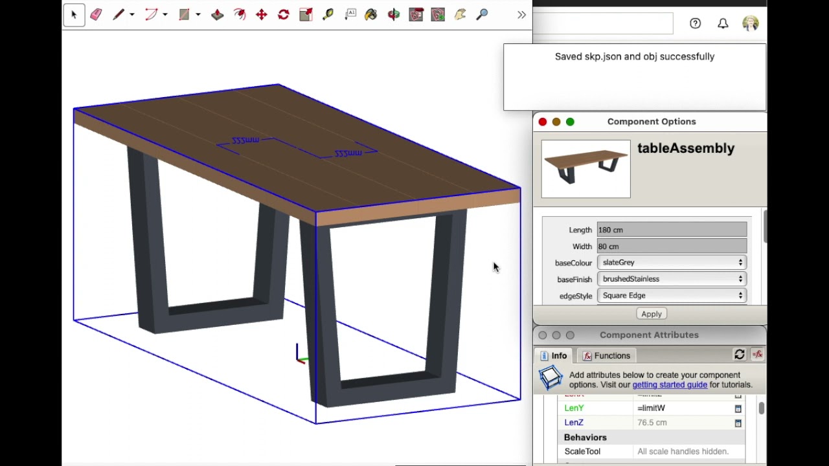Refresh the Component Attributes panel
This screenshot has width=829, height=466.
[x=739, y=355]
